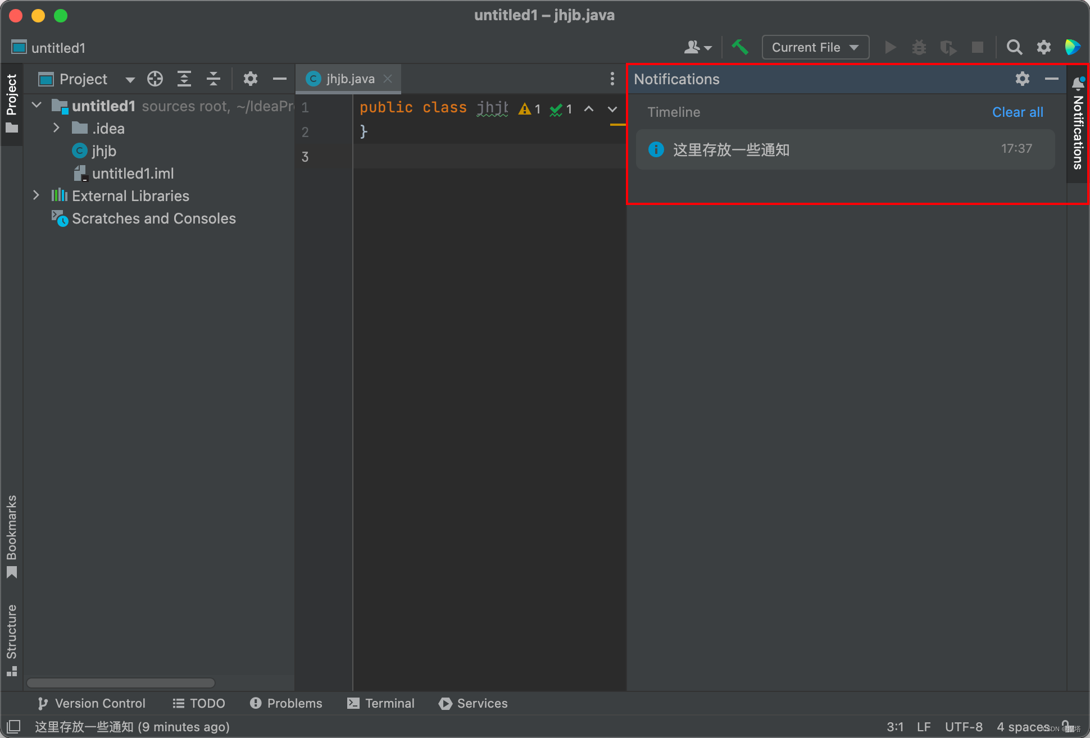Open Notifications panel settings gear
Screen dimensions: 1090x738
1023,79
